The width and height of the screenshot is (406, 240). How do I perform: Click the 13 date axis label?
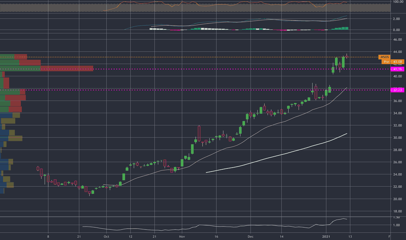[350, 237]
